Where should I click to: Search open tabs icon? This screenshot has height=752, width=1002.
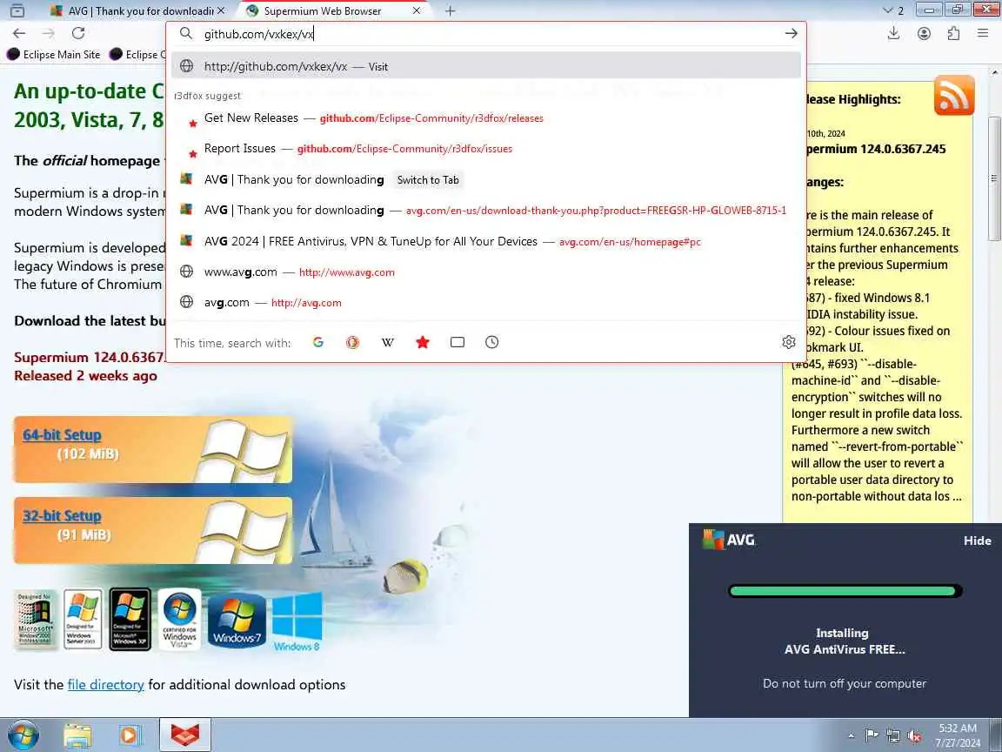(x=458, y=342)
